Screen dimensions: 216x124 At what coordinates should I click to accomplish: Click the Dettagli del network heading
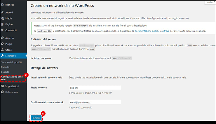click(x=44, y=68)
